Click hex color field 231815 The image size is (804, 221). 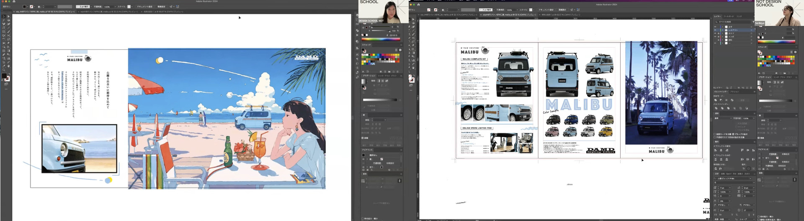pos(394,35)
